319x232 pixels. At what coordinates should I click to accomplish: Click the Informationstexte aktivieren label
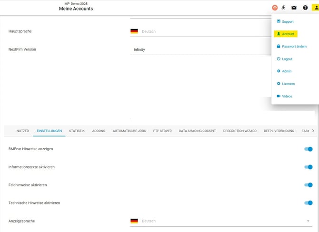pos(31,167)
